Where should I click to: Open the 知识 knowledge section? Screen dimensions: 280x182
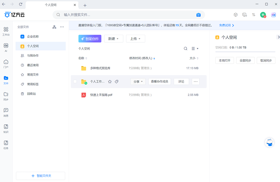[6, 128]
